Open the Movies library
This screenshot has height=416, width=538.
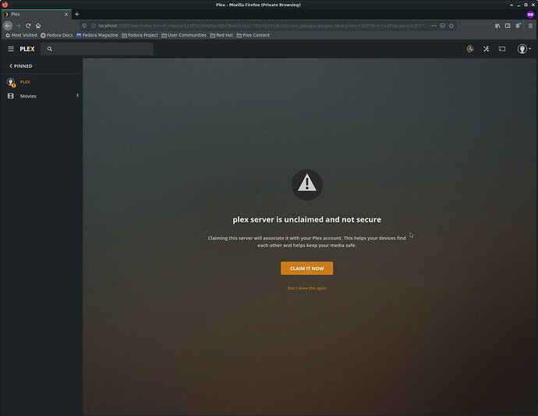pos(28,96)
